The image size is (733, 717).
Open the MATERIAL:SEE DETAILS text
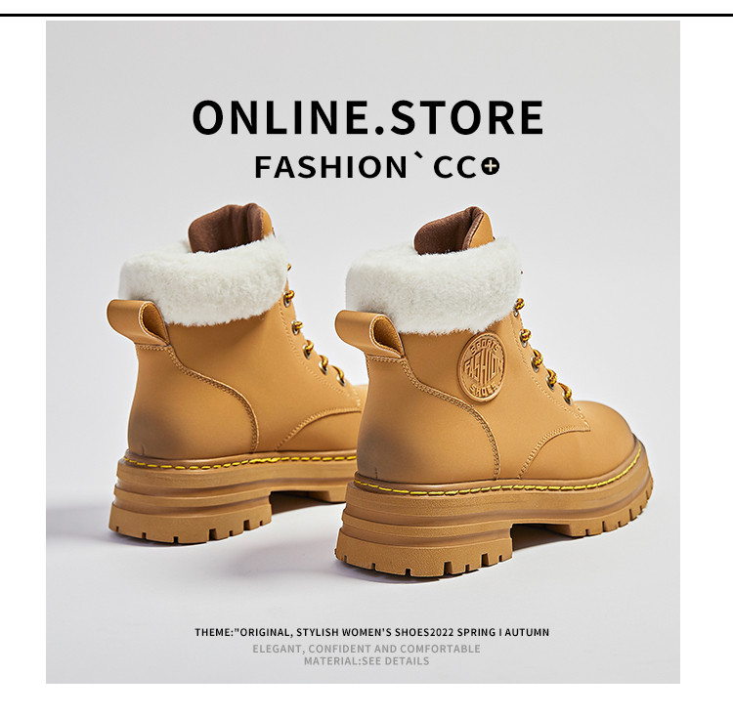coord(366,661)
